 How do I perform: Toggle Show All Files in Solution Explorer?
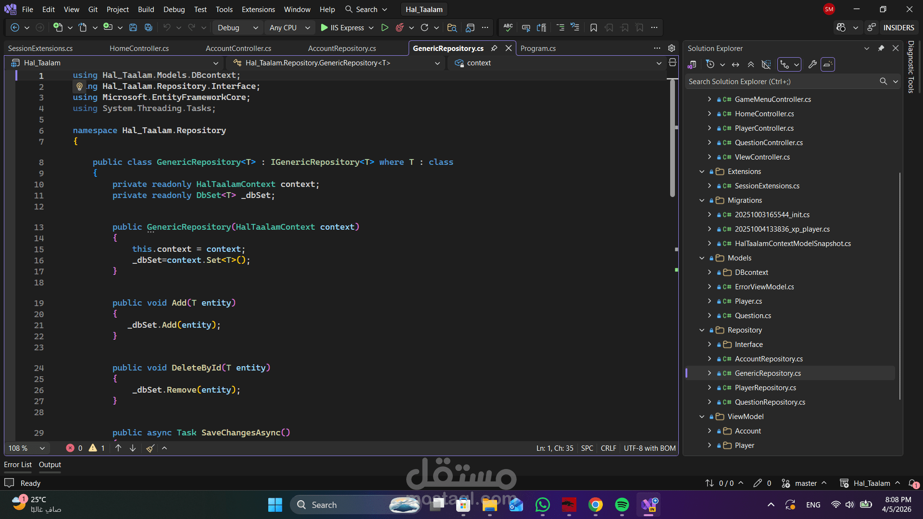tap(766, 64)
